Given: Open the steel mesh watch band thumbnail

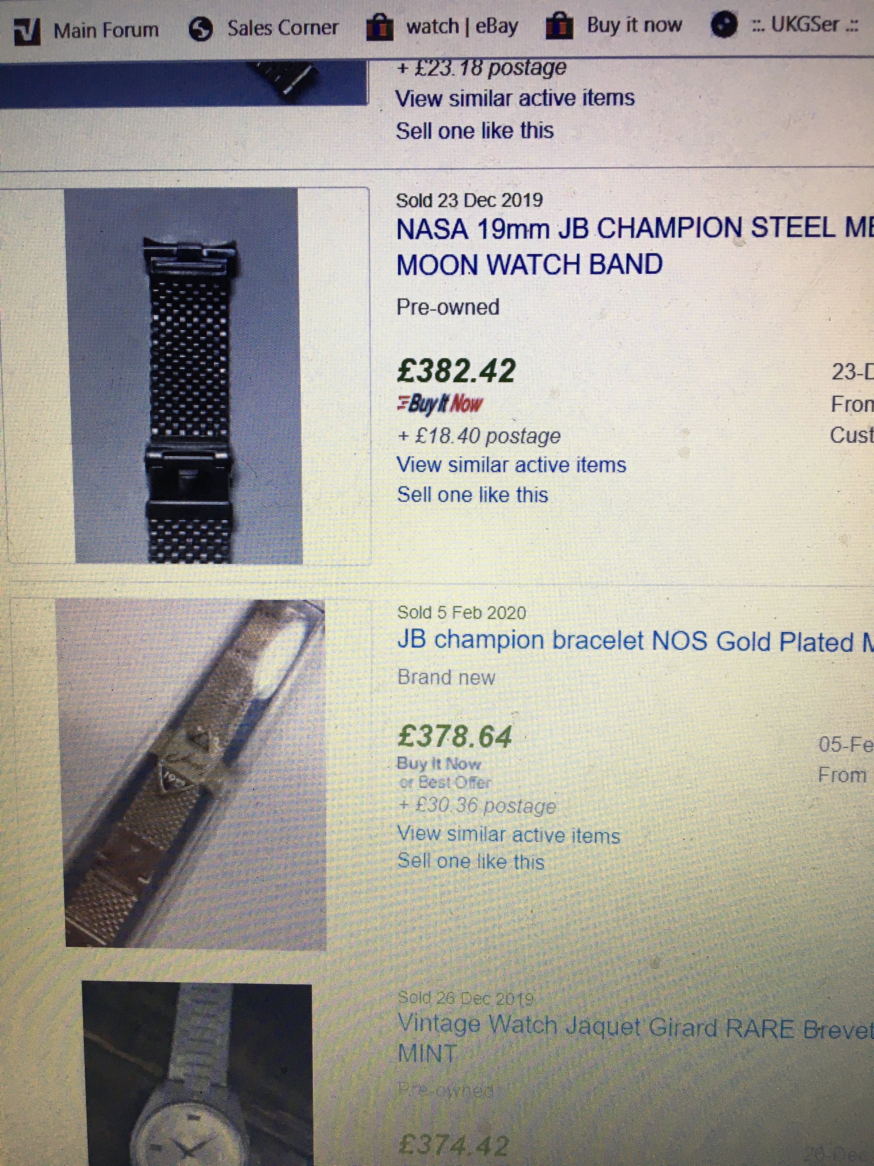Looking at the screenshot, I should pyautogui.click(x=188, y=375).
